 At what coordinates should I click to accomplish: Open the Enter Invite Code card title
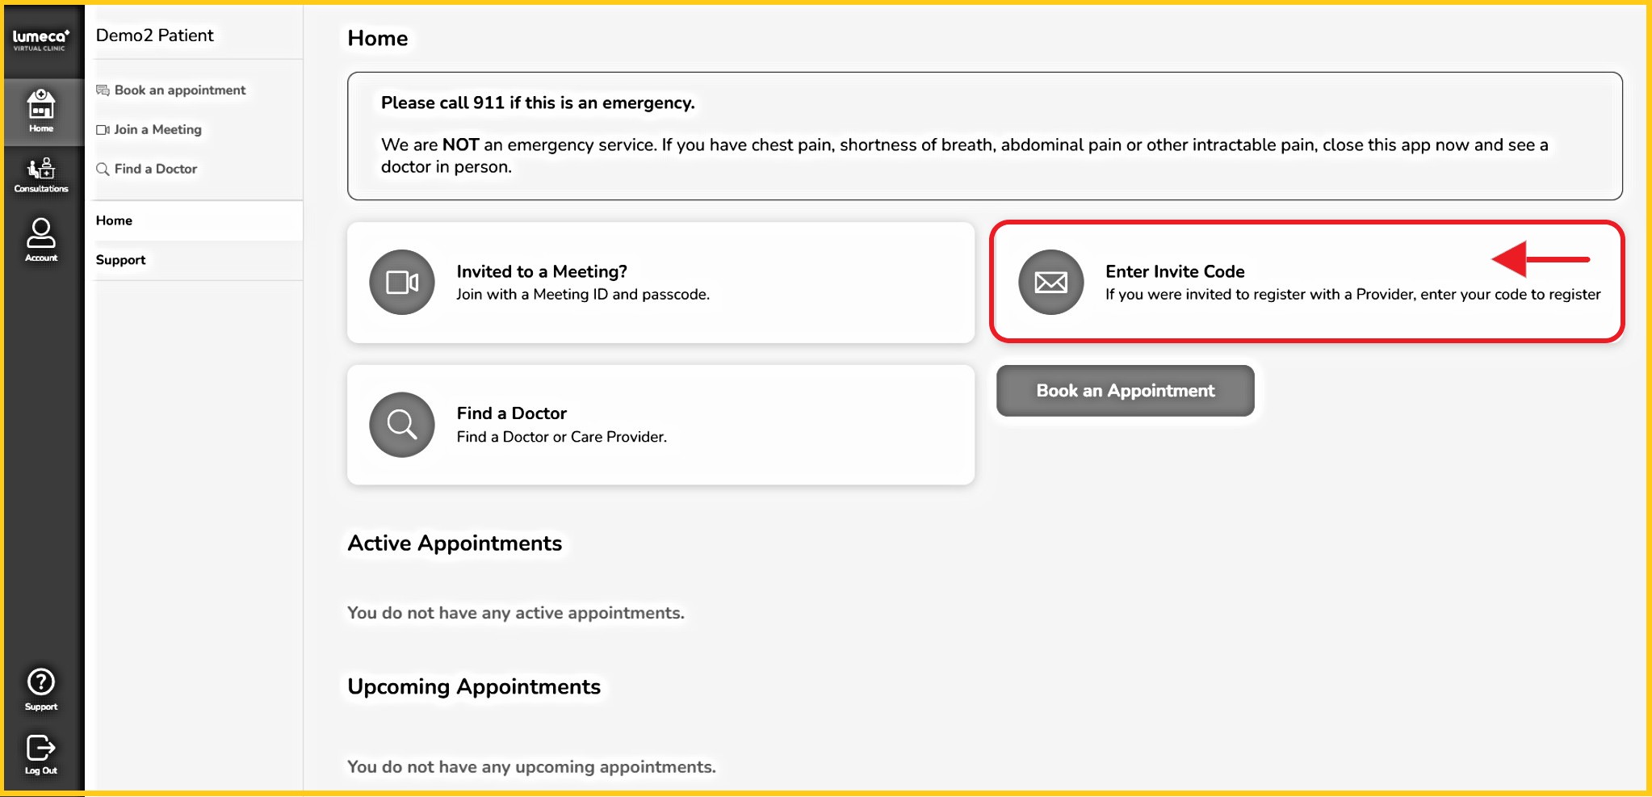pyautogui.click(x=1174, y=271)
